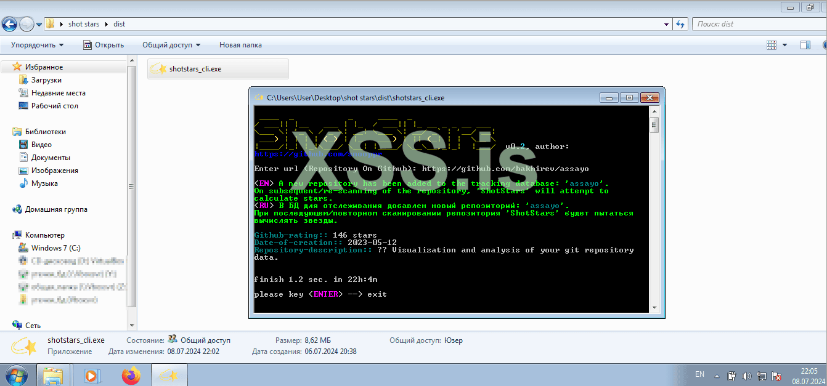Launch Windows Media Player from taskbar
Screen dimensions: 827x386
(92, 375)
